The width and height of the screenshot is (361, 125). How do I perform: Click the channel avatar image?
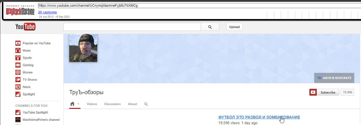(83, 48)
